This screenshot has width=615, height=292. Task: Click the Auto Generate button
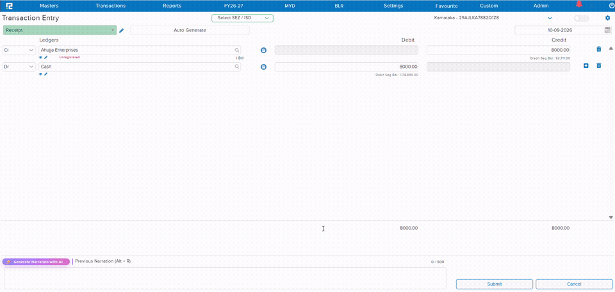[190, 30]
